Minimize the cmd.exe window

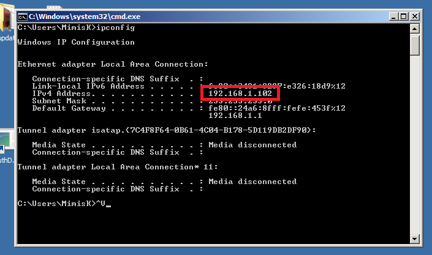point(393,17)
